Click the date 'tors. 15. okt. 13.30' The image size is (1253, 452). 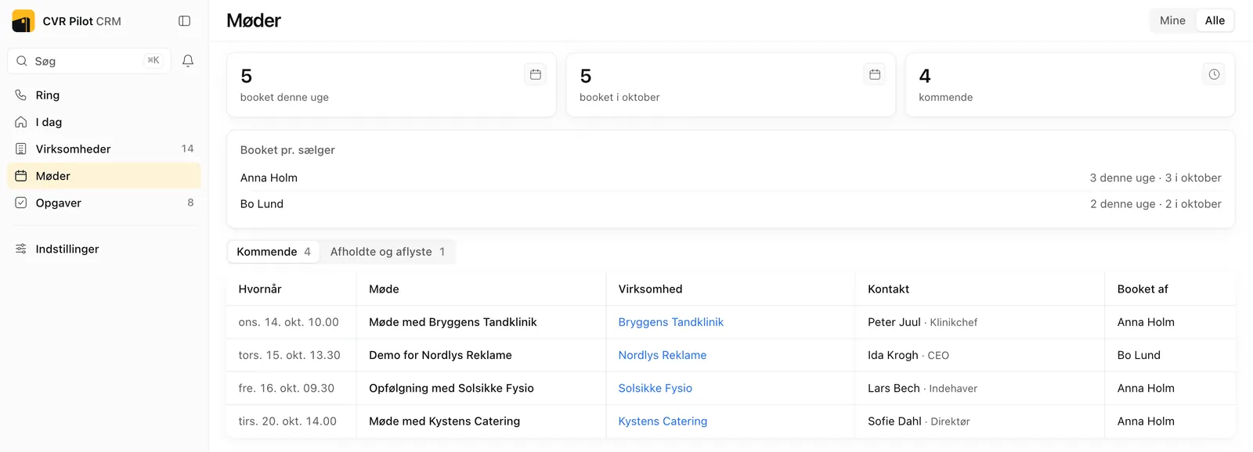click(289, 355)
